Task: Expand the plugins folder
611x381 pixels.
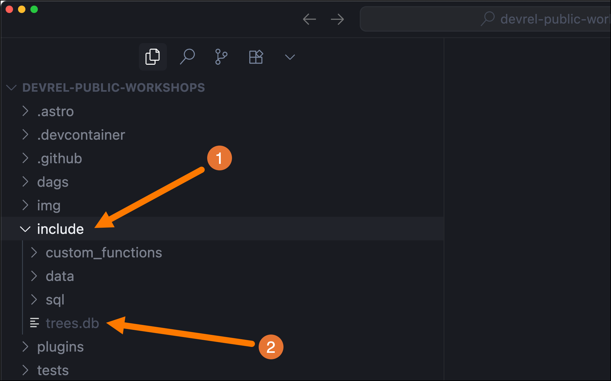Action: tap(25, 347)
